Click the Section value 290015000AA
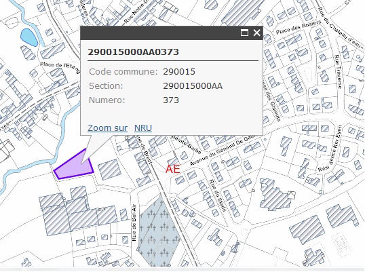This screenshot has height=272, width=365. [x=193, y=86]
